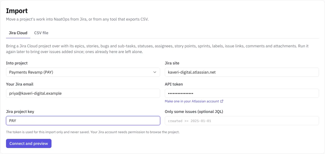Switch to the Jira Cloud tab
Viewport: 325px width, 154px height.
coord(18,33)
